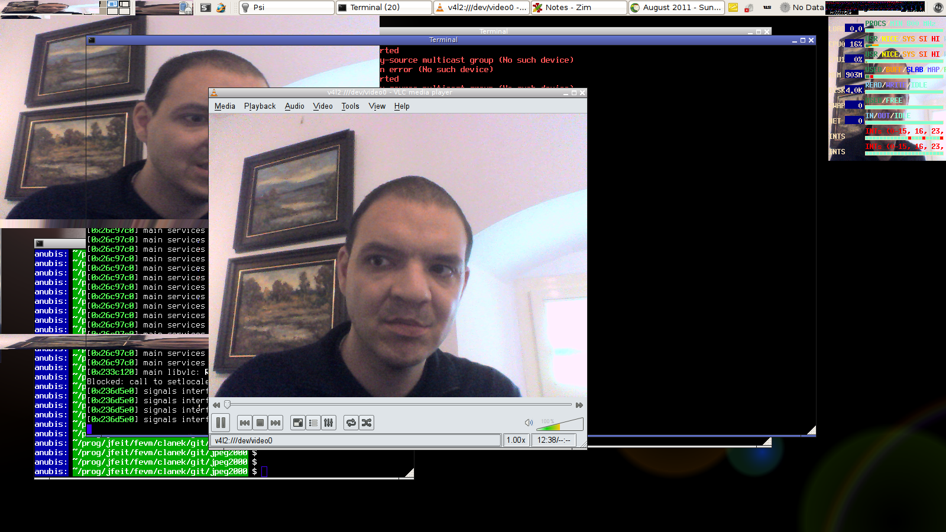
Task: Open the Video menu in VLC
Action: (x=323, y=106)
